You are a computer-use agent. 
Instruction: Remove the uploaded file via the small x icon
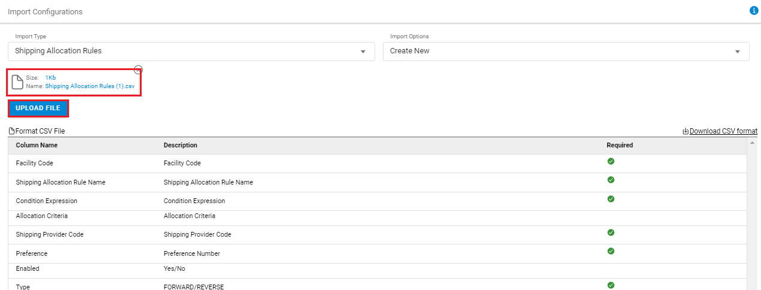(x=138, y=70)
